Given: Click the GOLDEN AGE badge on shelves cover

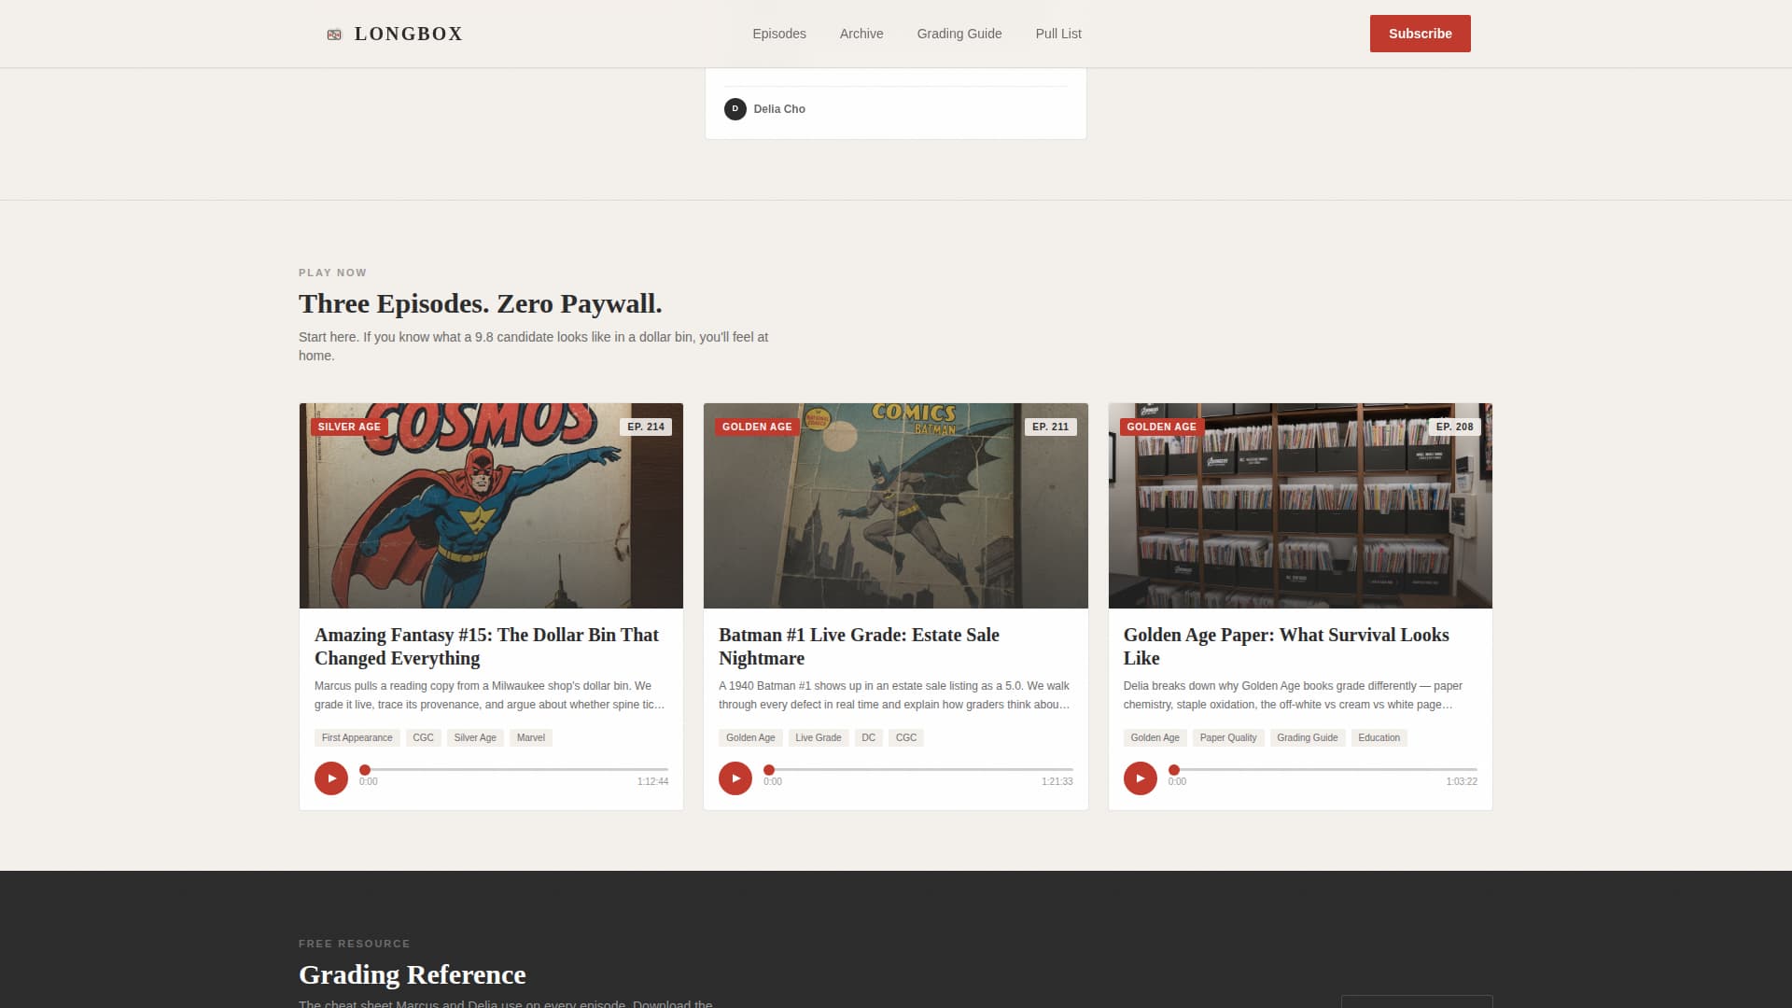Looking at the screenshot, I should click(1161, 427).
